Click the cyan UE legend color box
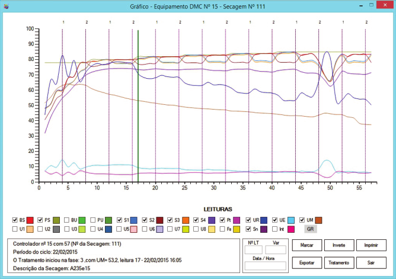396x279 pixels. 290,220
